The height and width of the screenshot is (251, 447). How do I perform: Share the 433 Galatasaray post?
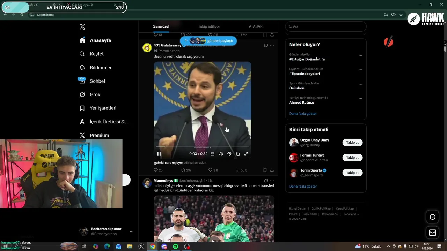[272, 170]
